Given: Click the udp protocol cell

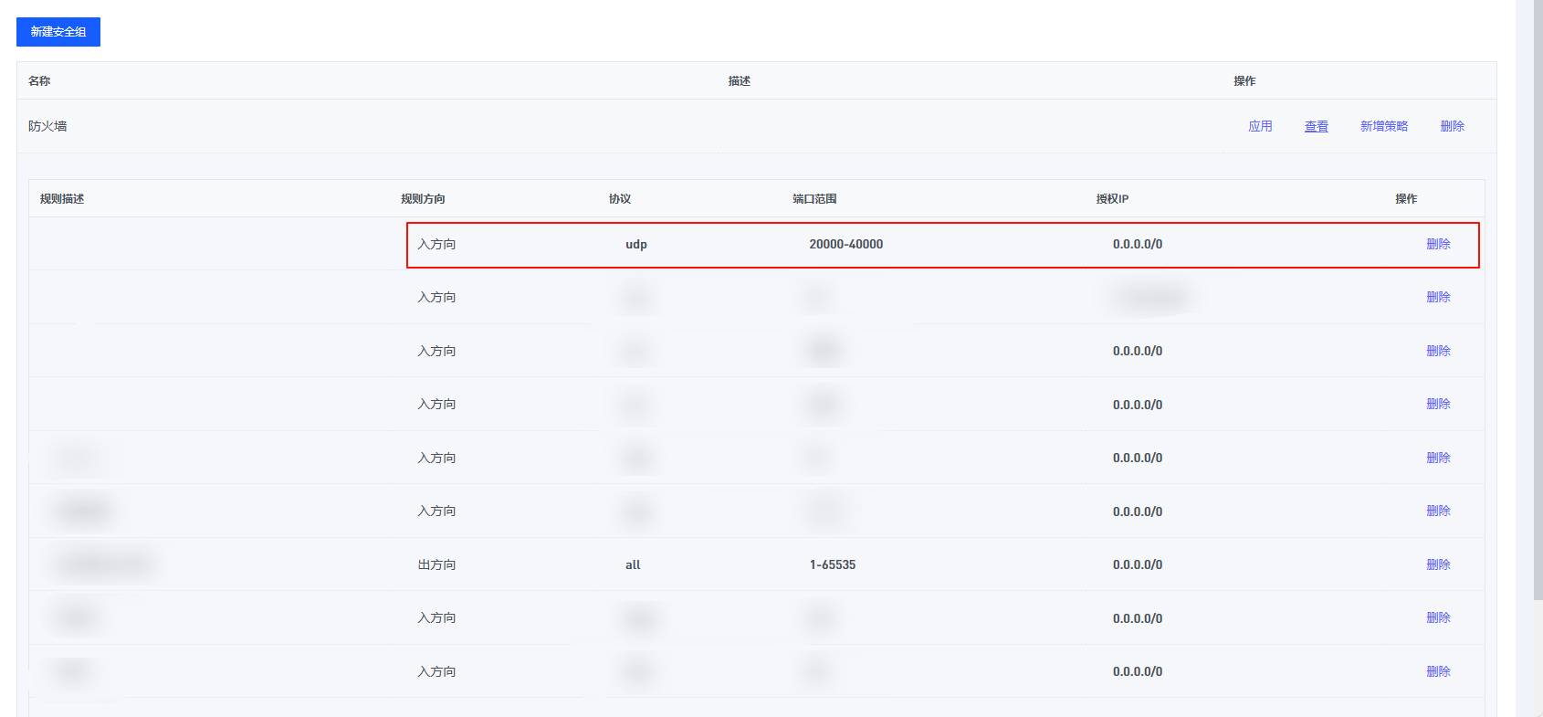Looking at the screenshot, I should (635, 244).
